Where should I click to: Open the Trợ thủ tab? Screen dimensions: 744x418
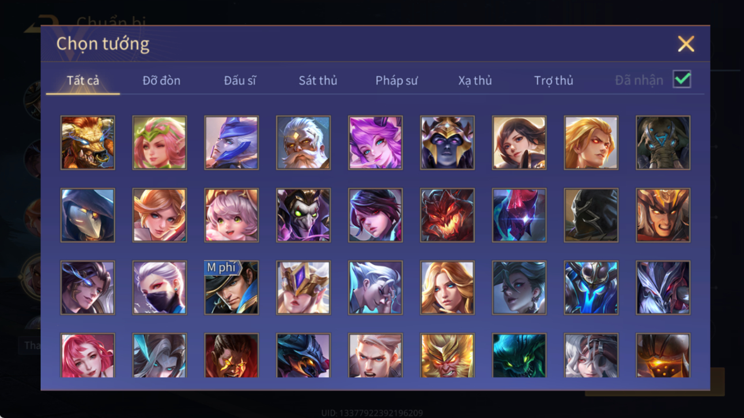pyautogui.click(x=553, y=81)
